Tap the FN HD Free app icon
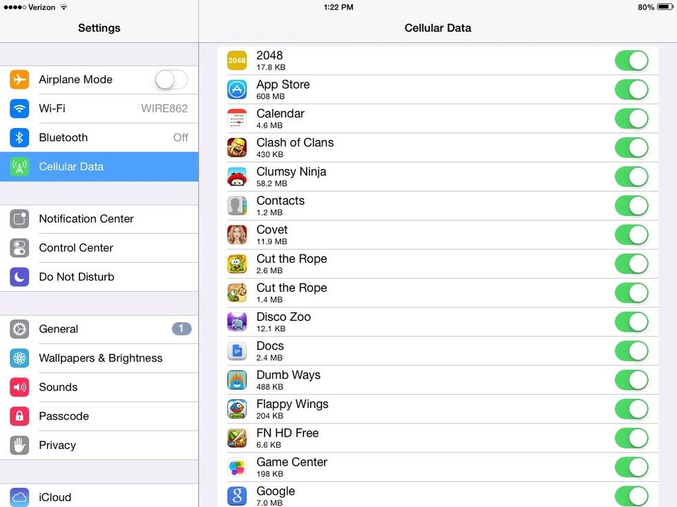This screenshot has height=507, width=677. coord(237,438)
